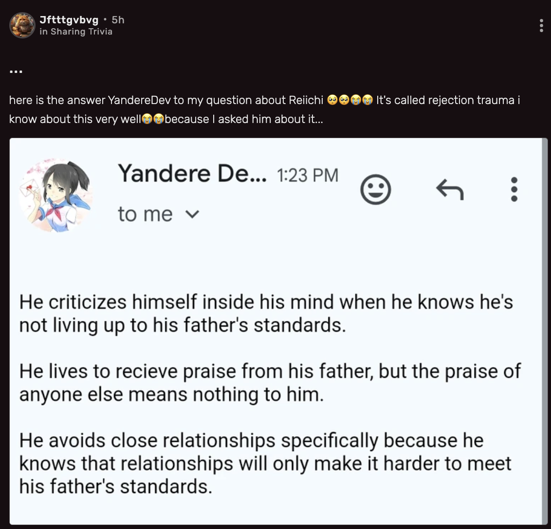Open the email's vertical three-dot menu

coord(514,189)
